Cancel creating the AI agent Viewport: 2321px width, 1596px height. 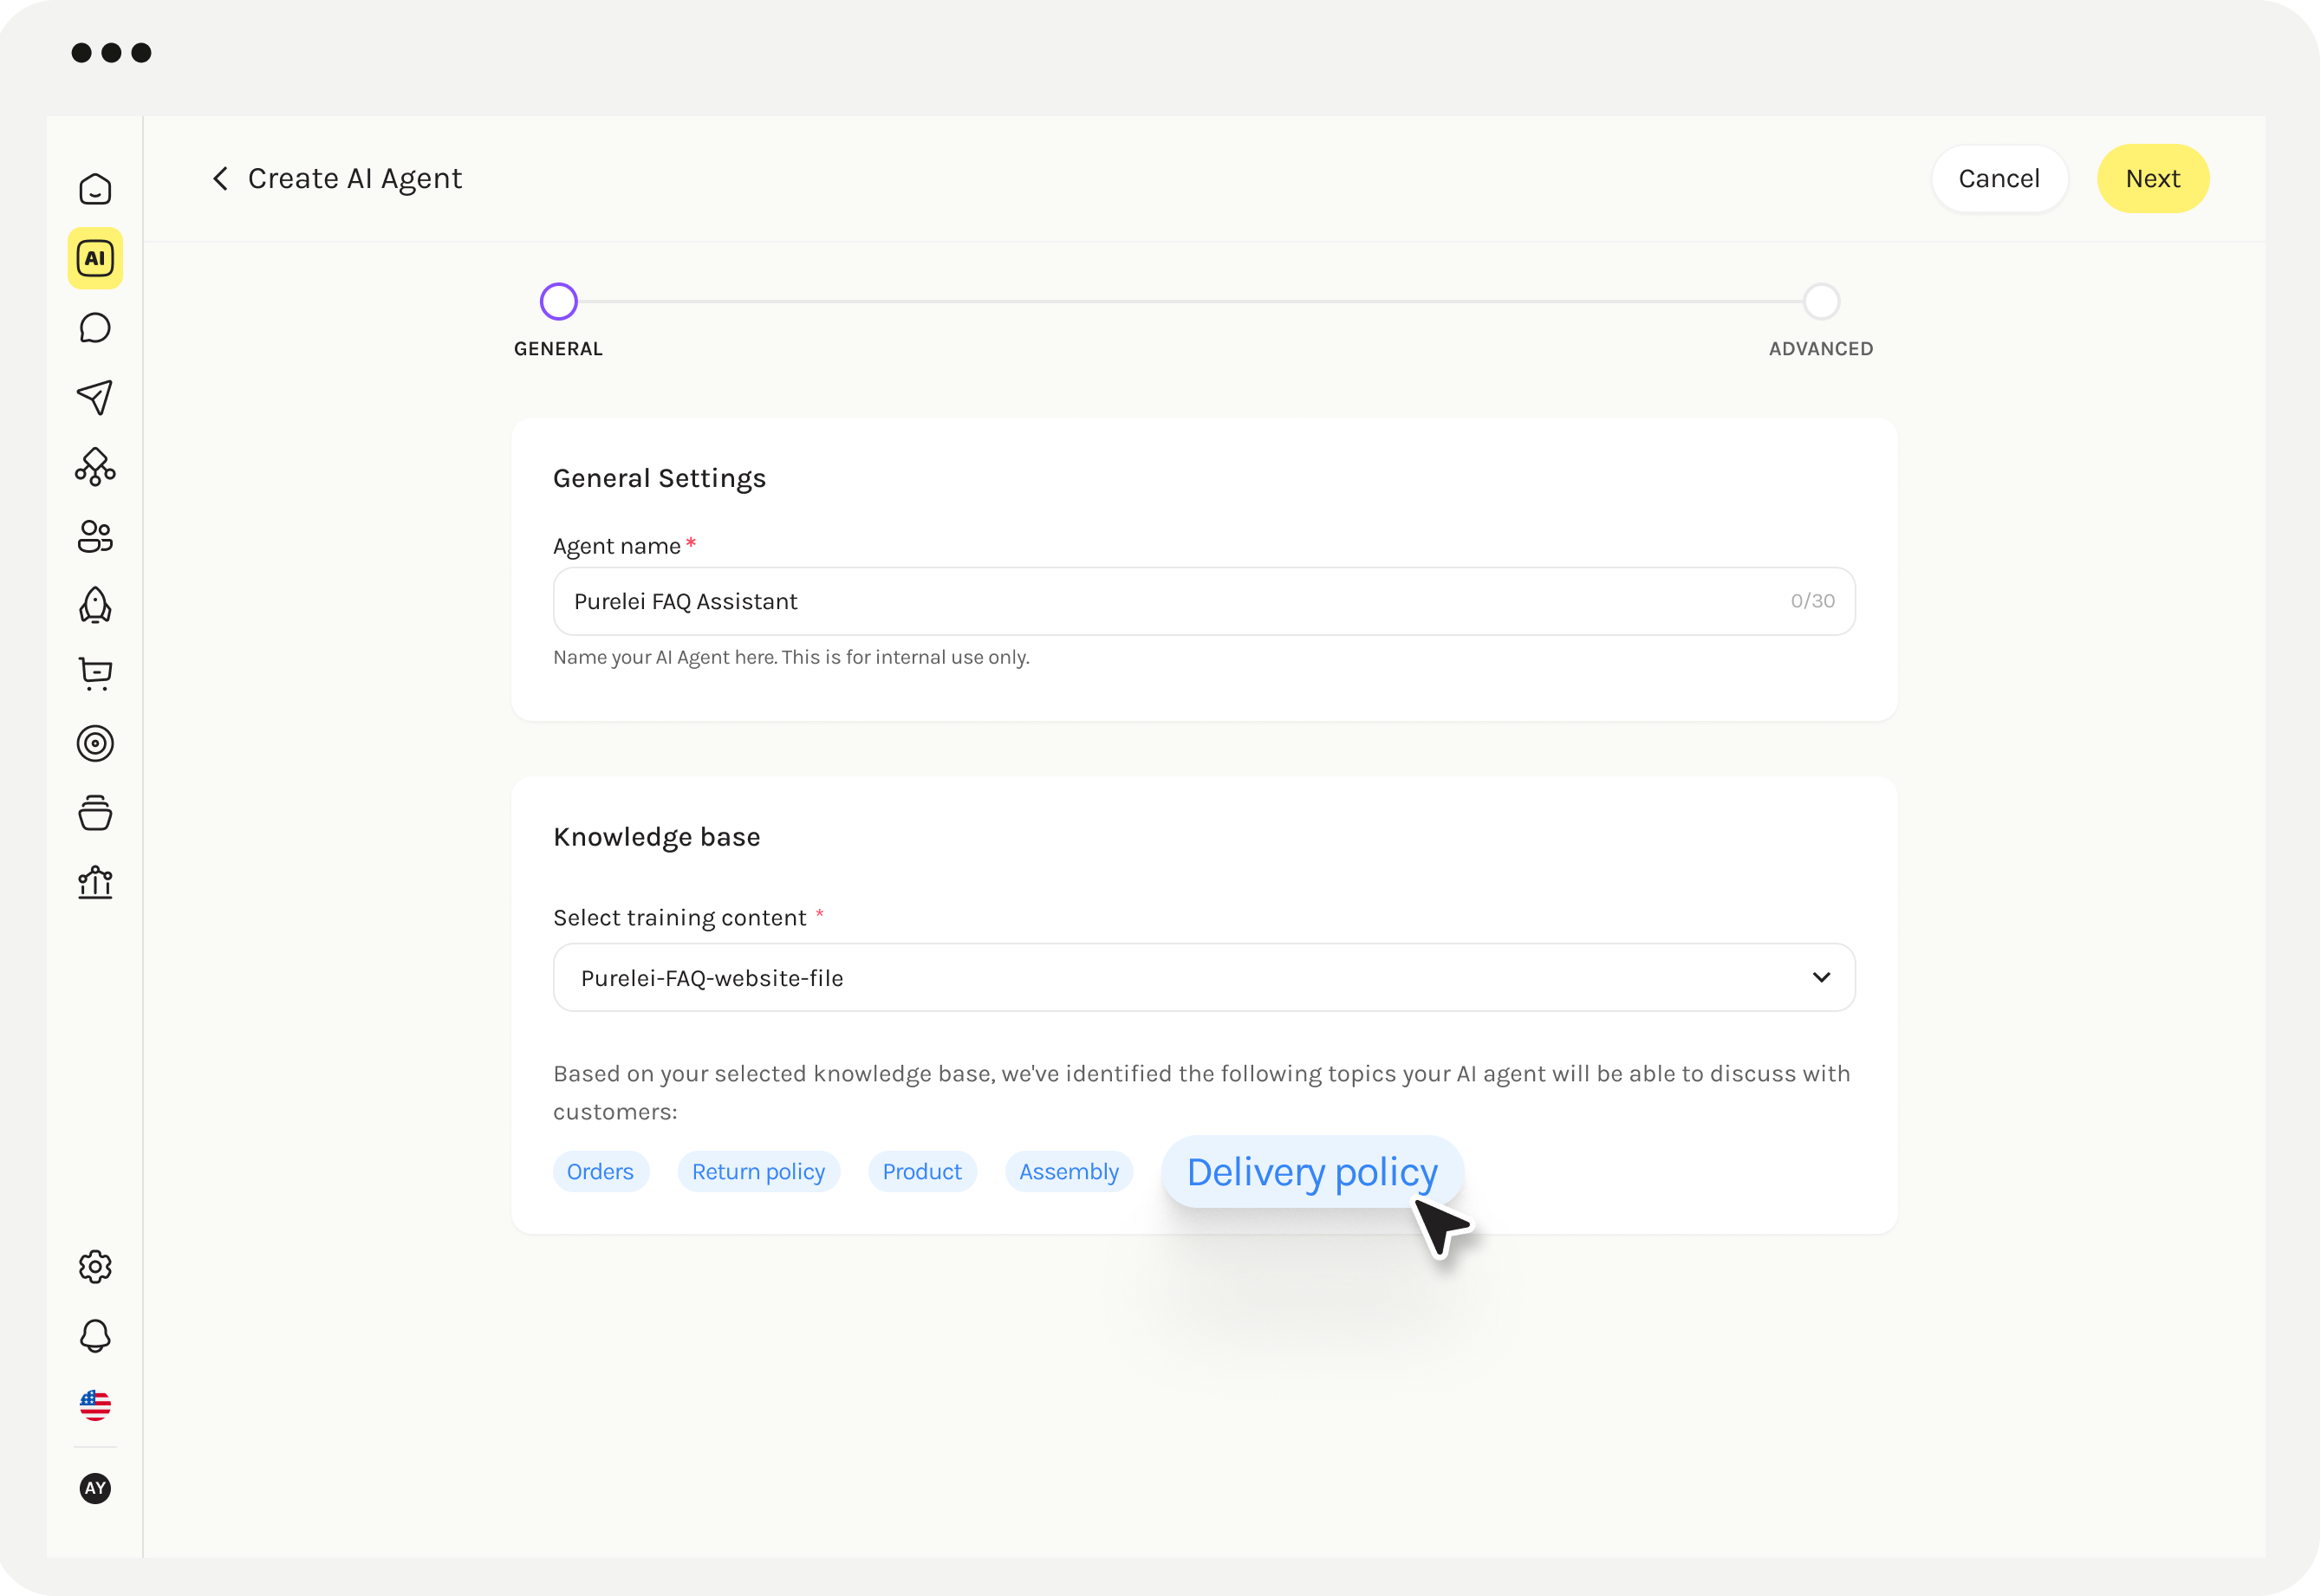1999,178
